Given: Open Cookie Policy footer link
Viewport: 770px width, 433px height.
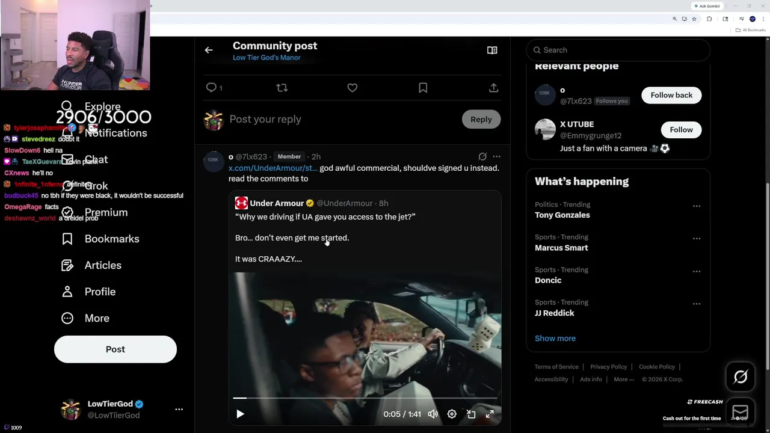Looking at the screenshot, I should click(x=657, y=367).
